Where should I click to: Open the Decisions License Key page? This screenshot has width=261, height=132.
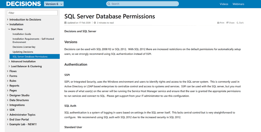click(x=24, y=47)
